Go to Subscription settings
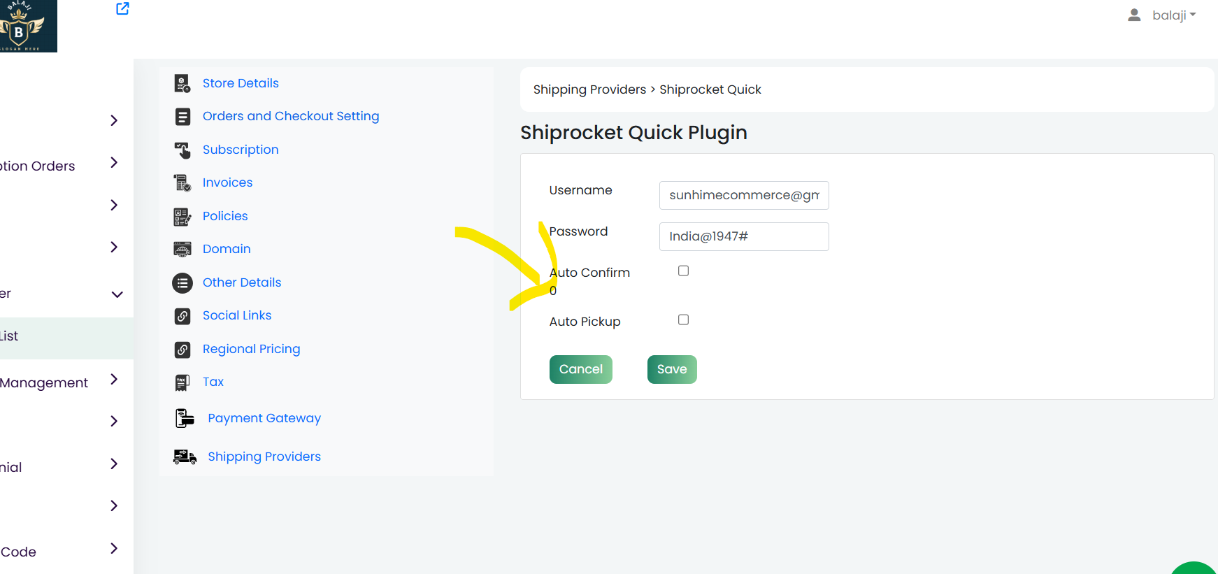This screenshot has width=1218, height=574. tap(241, 150)
